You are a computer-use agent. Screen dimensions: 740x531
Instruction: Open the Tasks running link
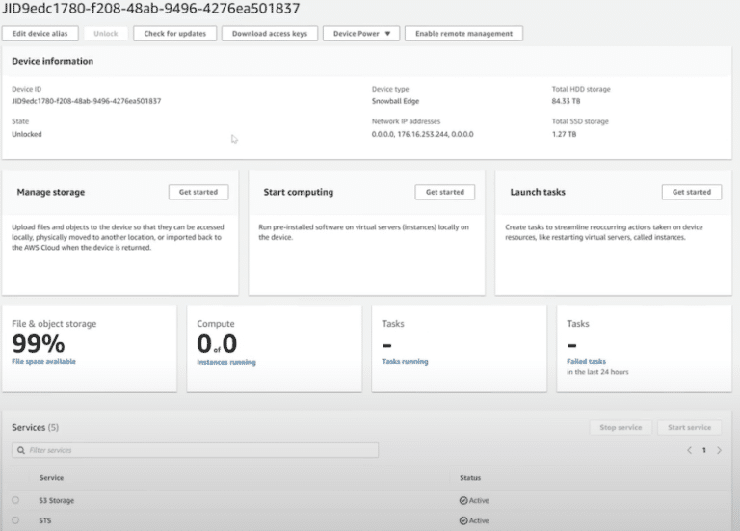(405, 362)
